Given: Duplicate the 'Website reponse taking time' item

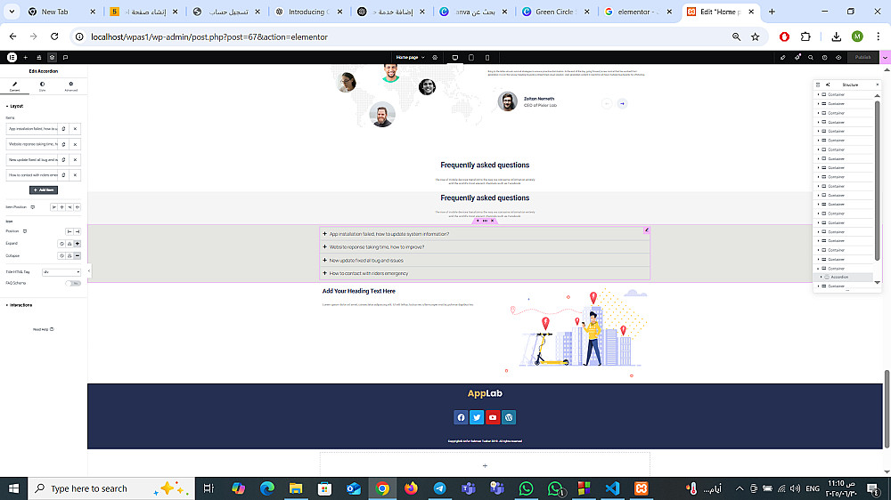Looking at the screenshot, I should (63, 144).
